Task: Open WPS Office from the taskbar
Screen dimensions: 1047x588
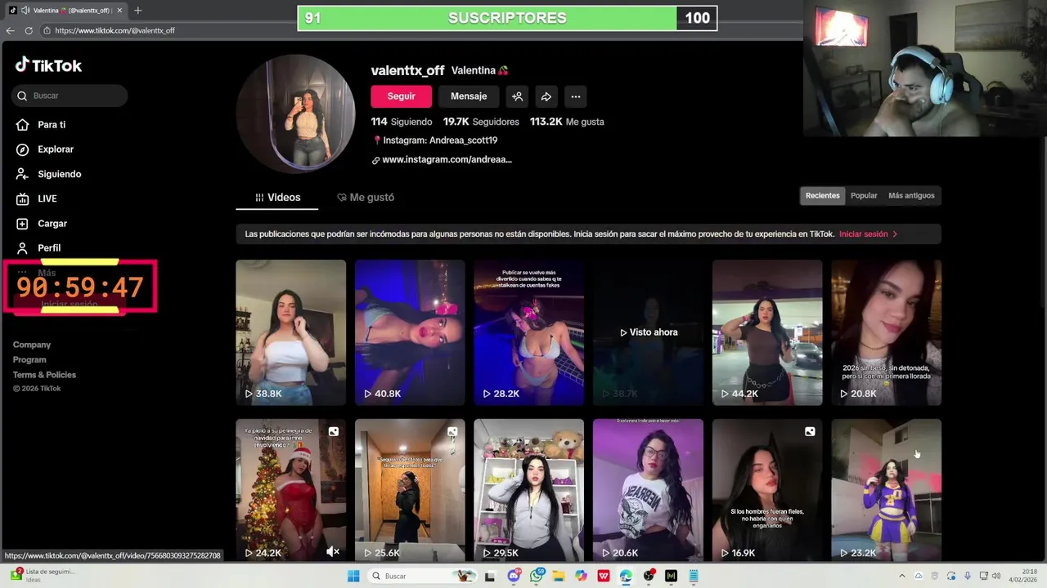Action: point(604,576)
